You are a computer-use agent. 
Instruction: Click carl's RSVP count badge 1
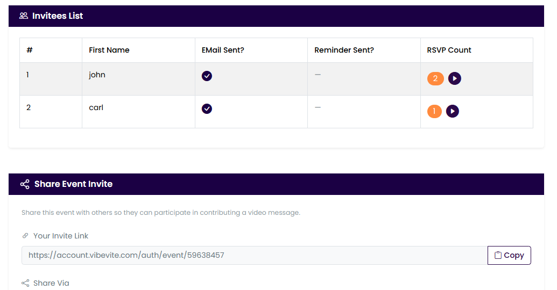[x=434, y=111]
